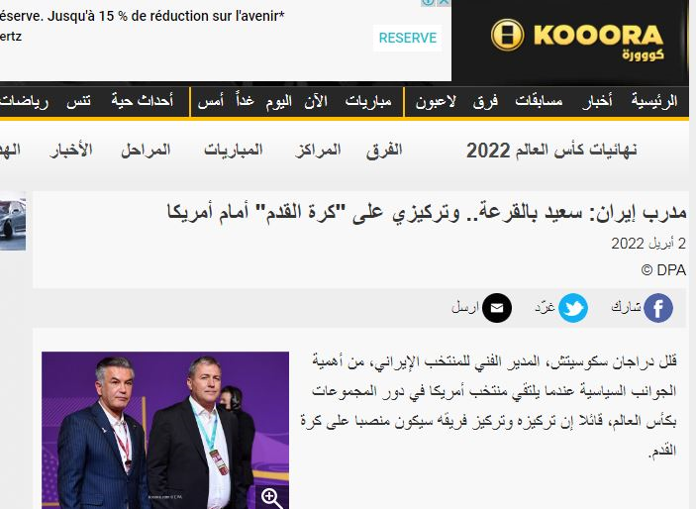Close the ad banner with X
This screenshot has width=696, height=509.
444,2
